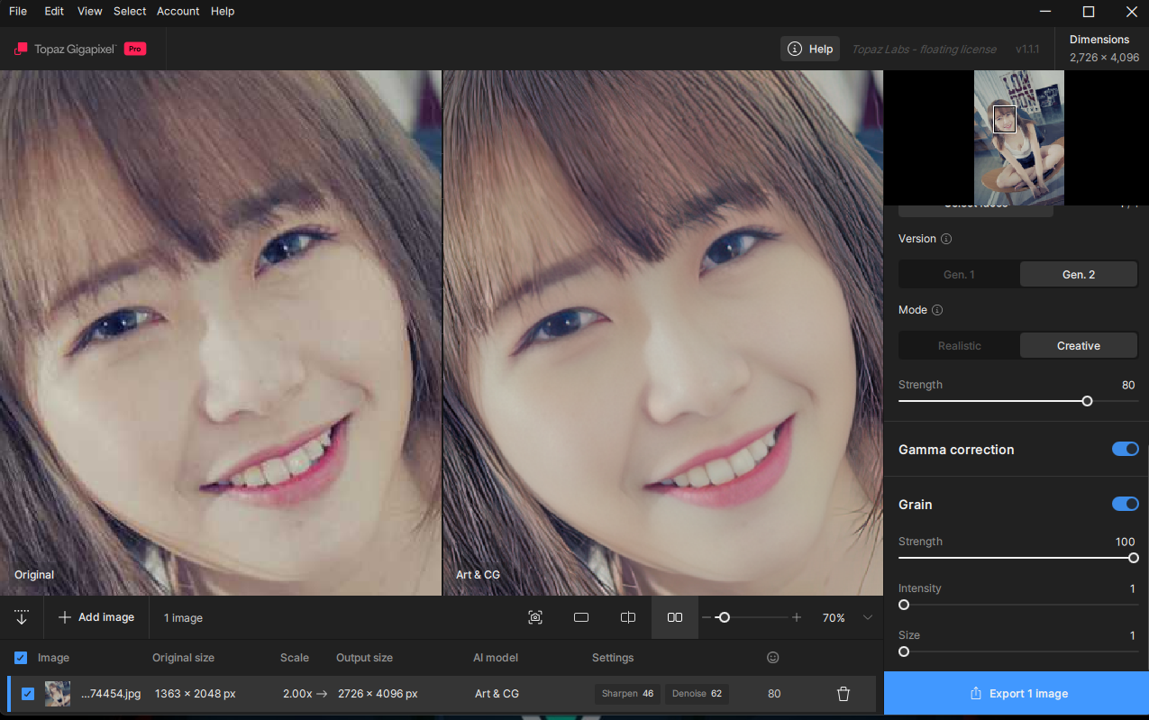
Task: Switch to single view layout
Action: pos(581,617)
